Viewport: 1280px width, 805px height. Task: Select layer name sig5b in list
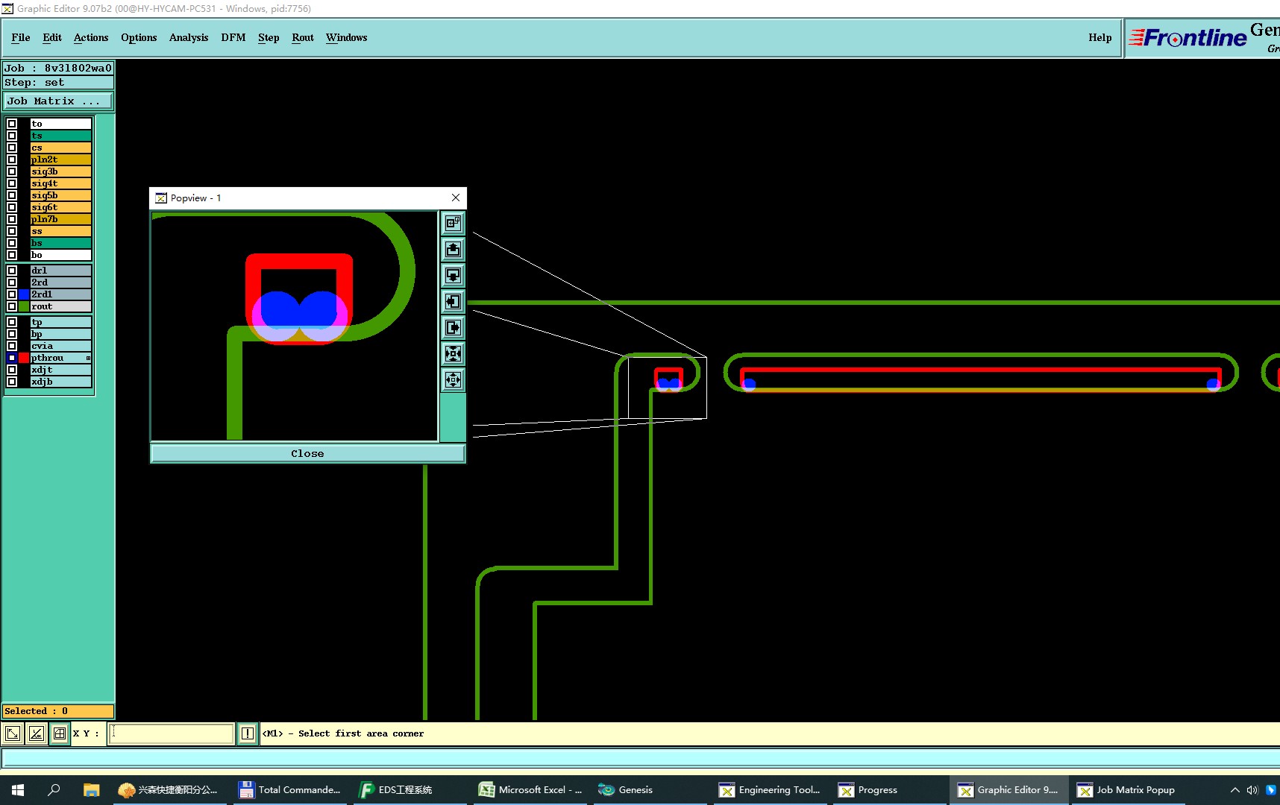point(61,195)
